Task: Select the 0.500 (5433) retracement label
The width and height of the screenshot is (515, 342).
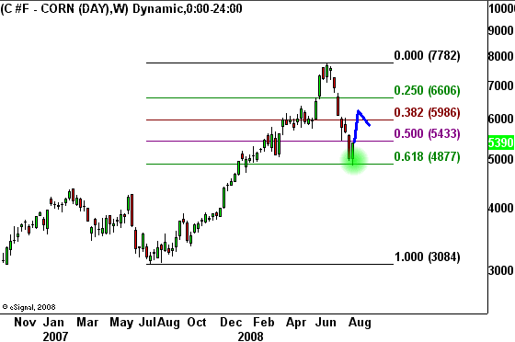Action: point(427,133)
